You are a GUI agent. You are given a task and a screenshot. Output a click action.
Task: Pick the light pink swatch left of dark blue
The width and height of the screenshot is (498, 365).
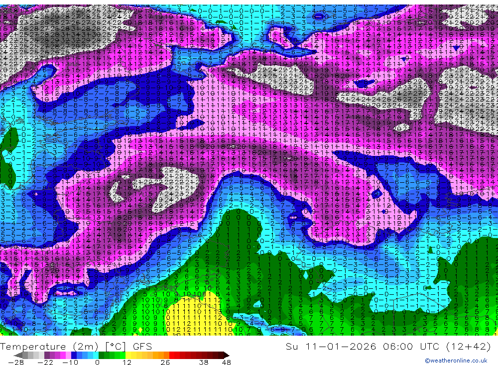[69, 356]
